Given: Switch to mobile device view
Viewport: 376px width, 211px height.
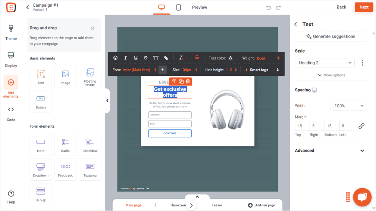Looking at the screenshot, I should pyautogui.click(x=178, y=8).
